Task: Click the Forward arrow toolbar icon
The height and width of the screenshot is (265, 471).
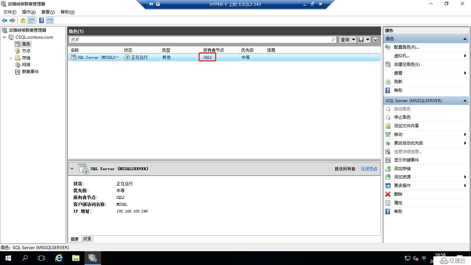Action: pos(12,21)
